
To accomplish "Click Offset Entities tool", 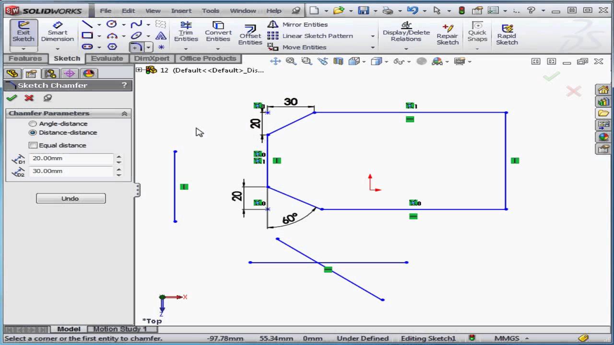I will click(x=250, y=34).
